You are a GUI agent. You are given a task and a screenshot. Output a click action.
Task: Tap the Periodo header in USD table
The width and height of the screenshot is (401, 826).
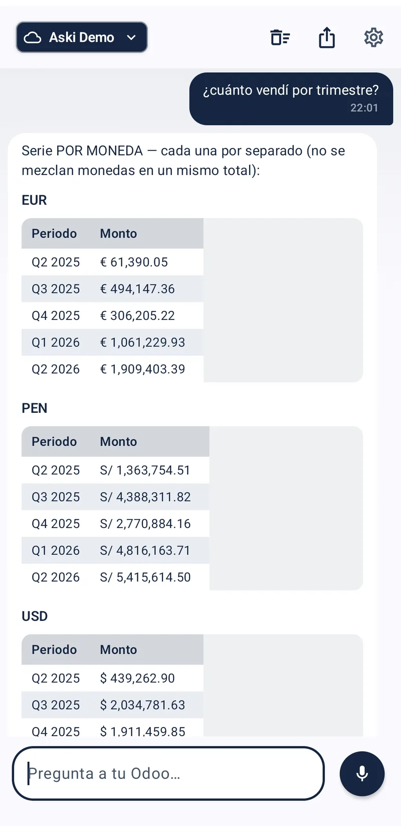coord(54,650)
